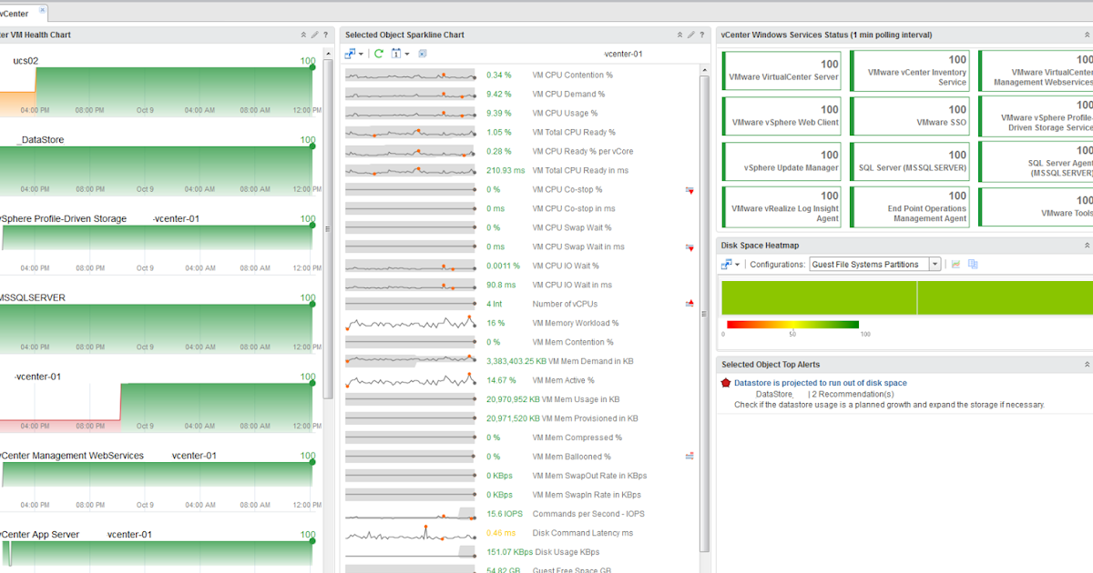The image size is (1093, 573).
Task: Edit the Selected Object Sparkline Chart widget
Action: point(690,35)
